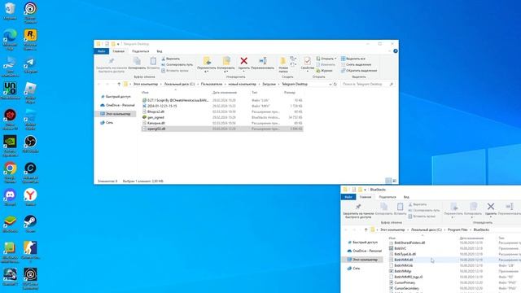The image size is (521, 293).
Task: Open address history dropdown in Telegram Desktop window
Action: pyautogui.click(x=331, y=85)
